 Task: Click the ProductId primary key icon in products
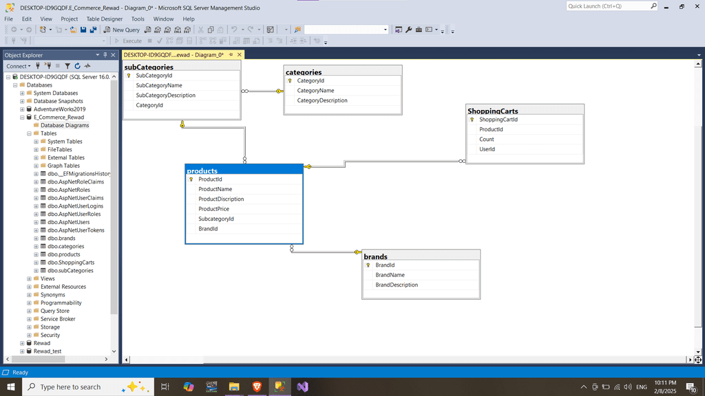[191, 179]
